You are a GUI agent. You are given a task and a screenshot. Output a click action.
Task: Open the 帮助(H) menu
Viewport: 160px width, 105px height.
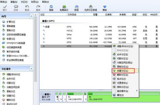click(x=46, y=2)
